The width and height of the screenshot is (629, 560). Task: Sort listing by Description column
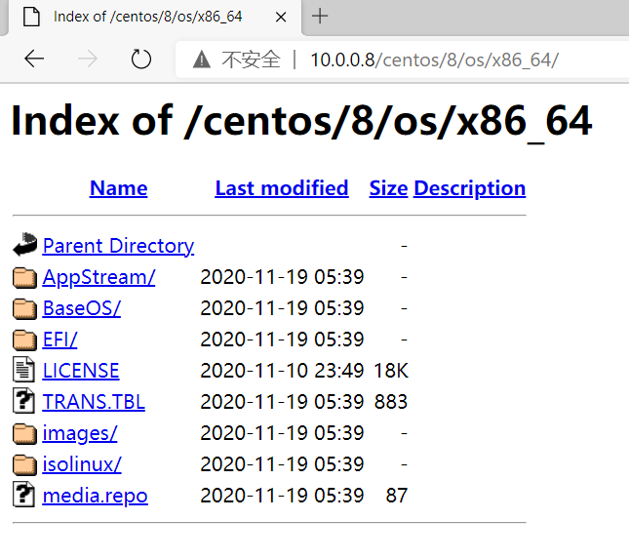[469, 188]
